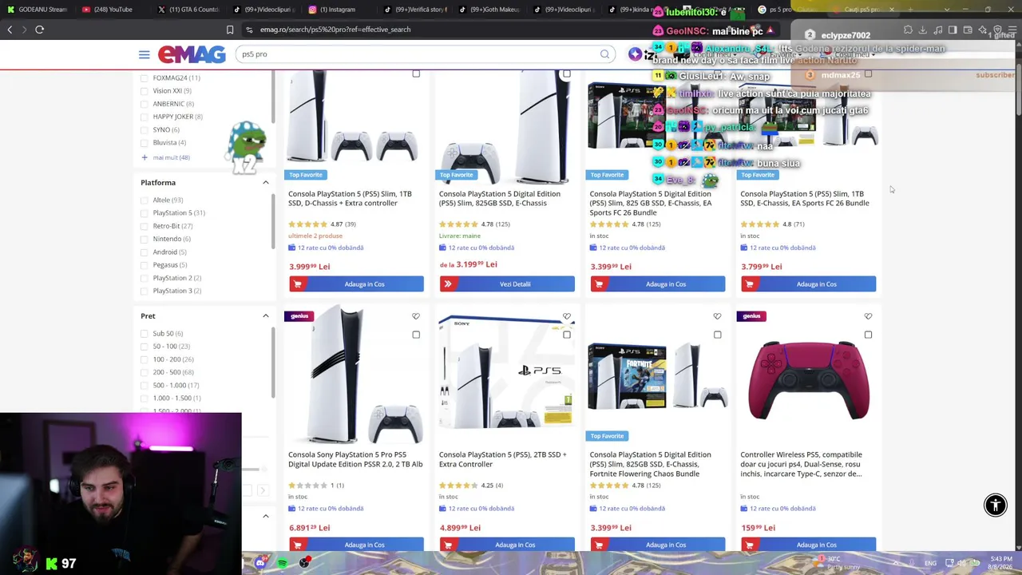The width and height of the screenshot is (1022, 575).
Task: Check the Pegasus platform filter
Action: (144, 265)
